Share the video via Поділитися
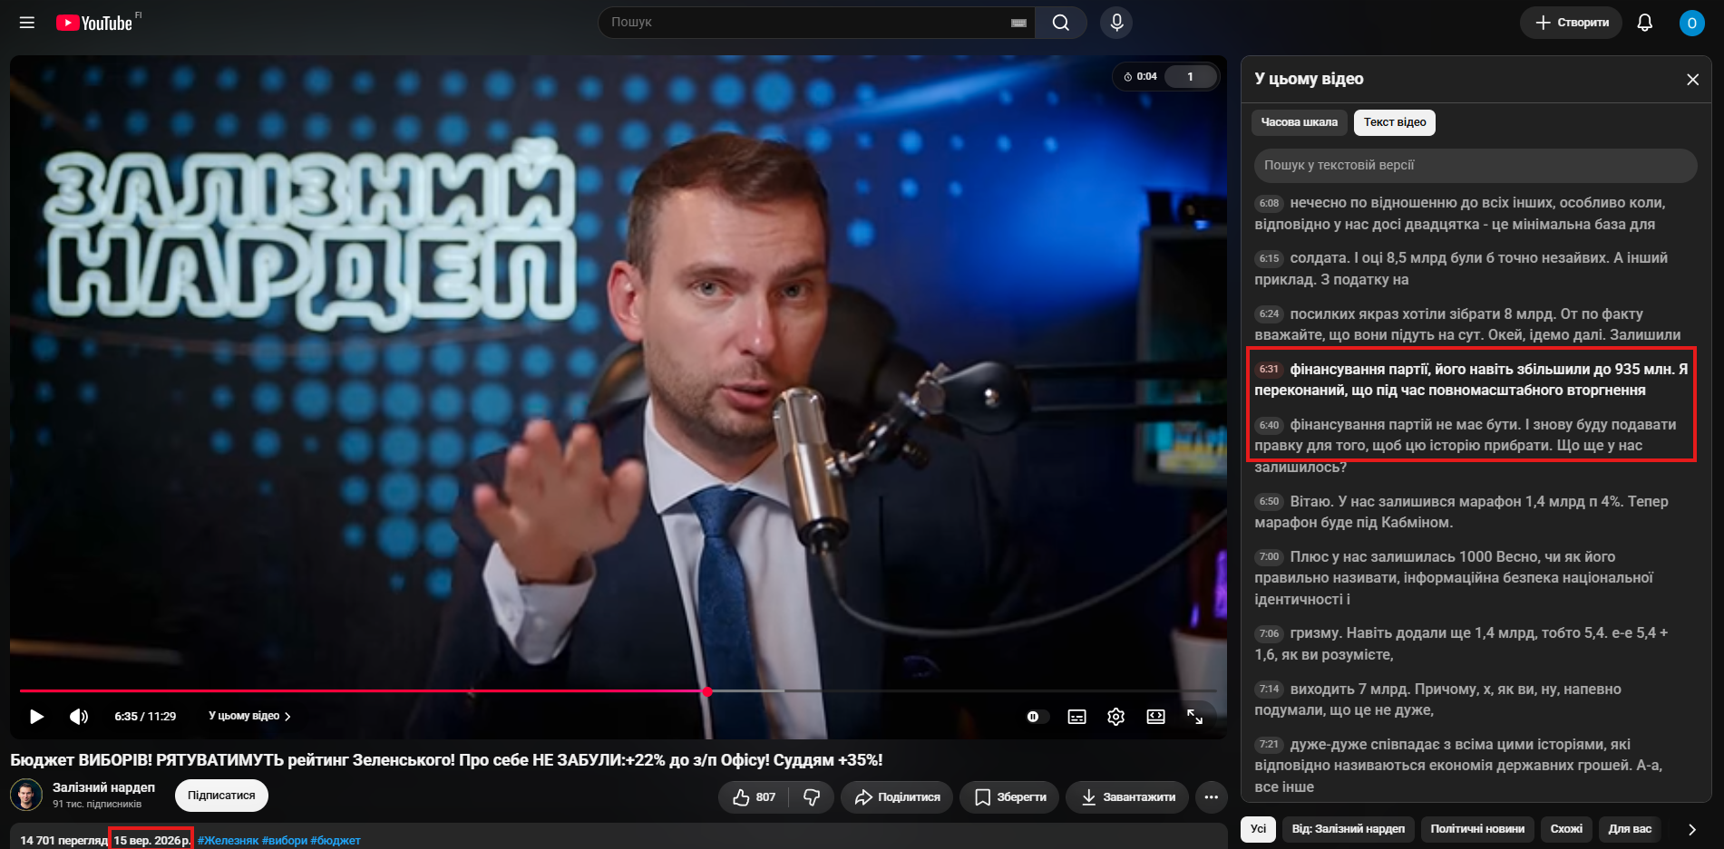 point(897,797)
